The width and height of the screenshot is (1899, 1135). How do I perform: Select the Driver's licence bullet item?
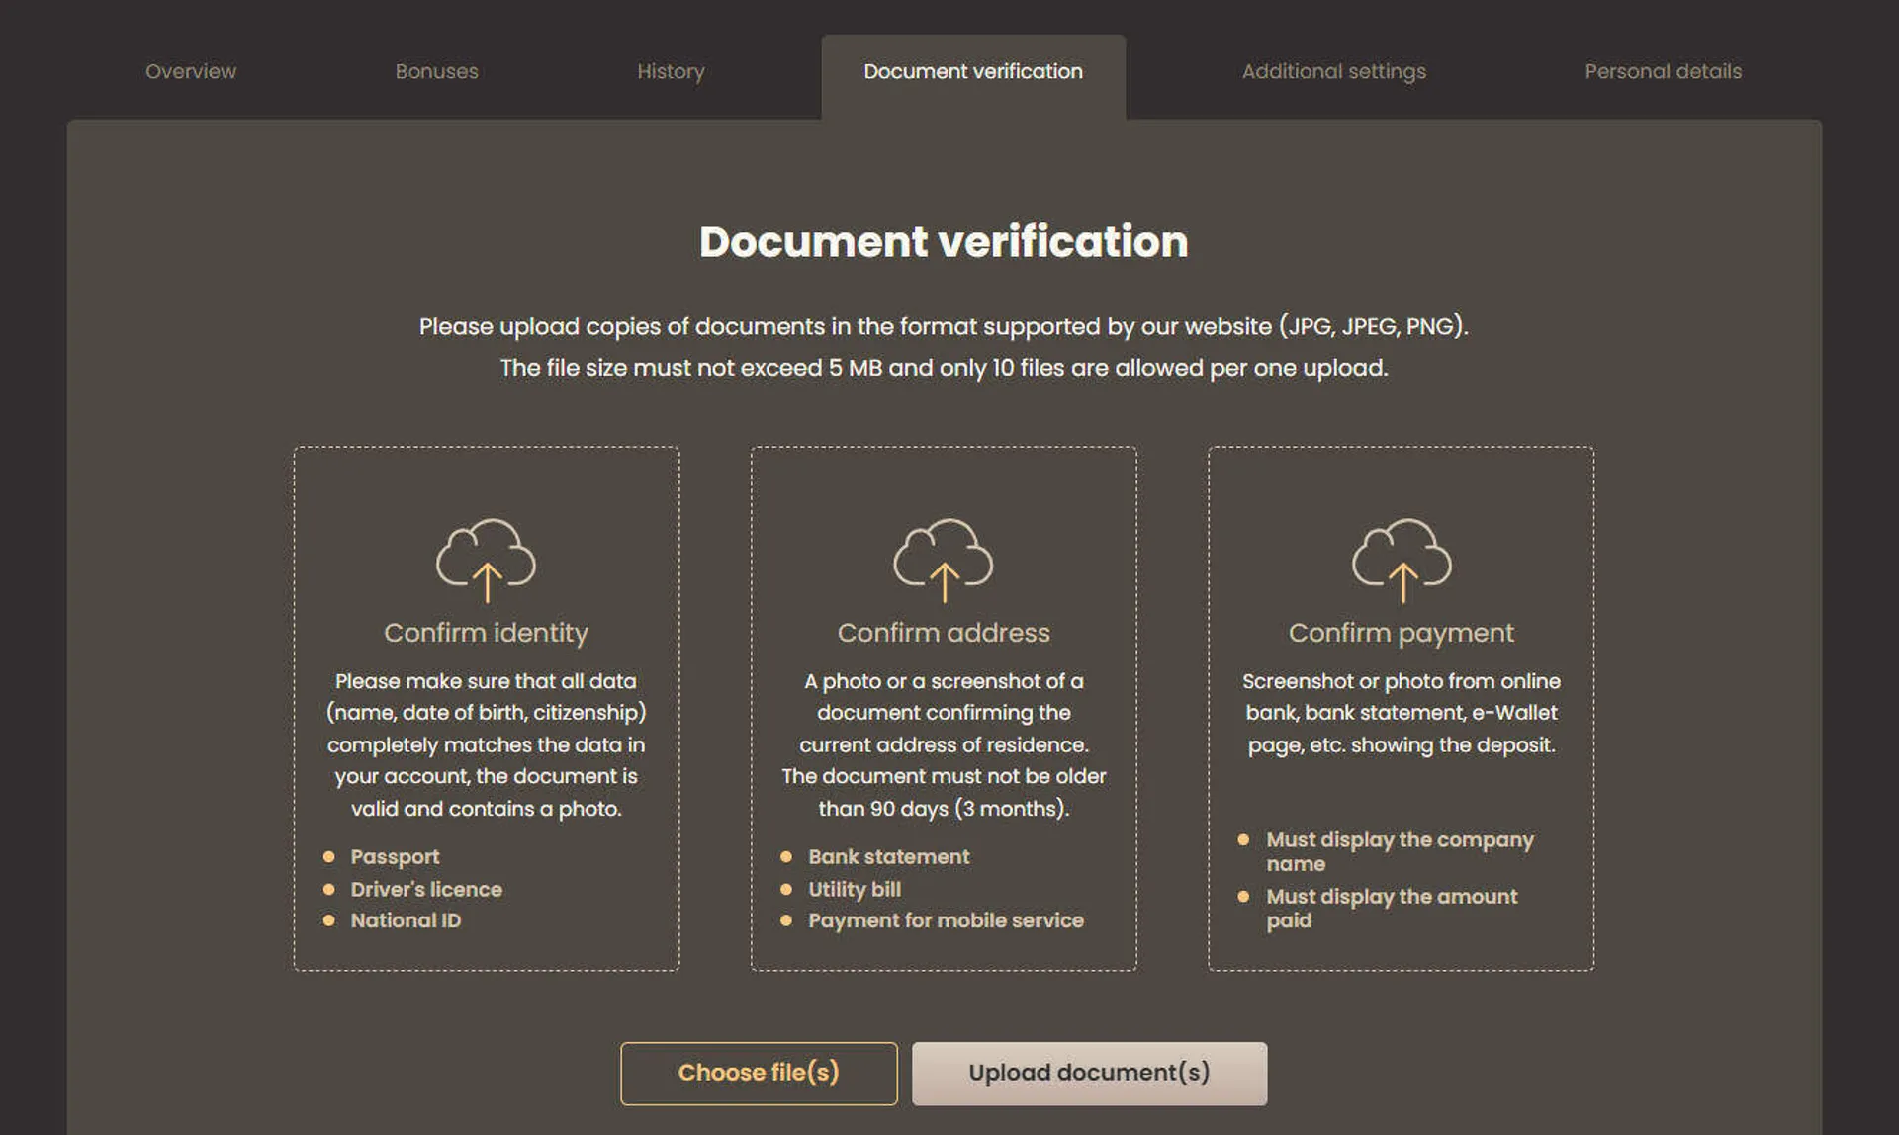coord(426,889)
